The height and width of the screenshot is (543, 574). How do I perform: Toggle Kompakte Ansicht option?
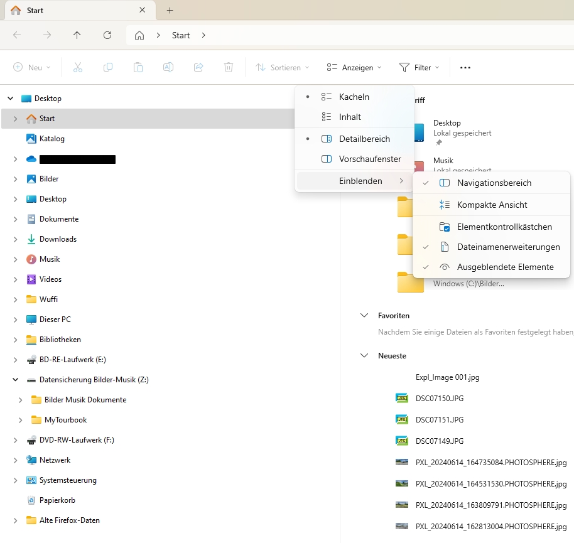click(x=491, y=205)
